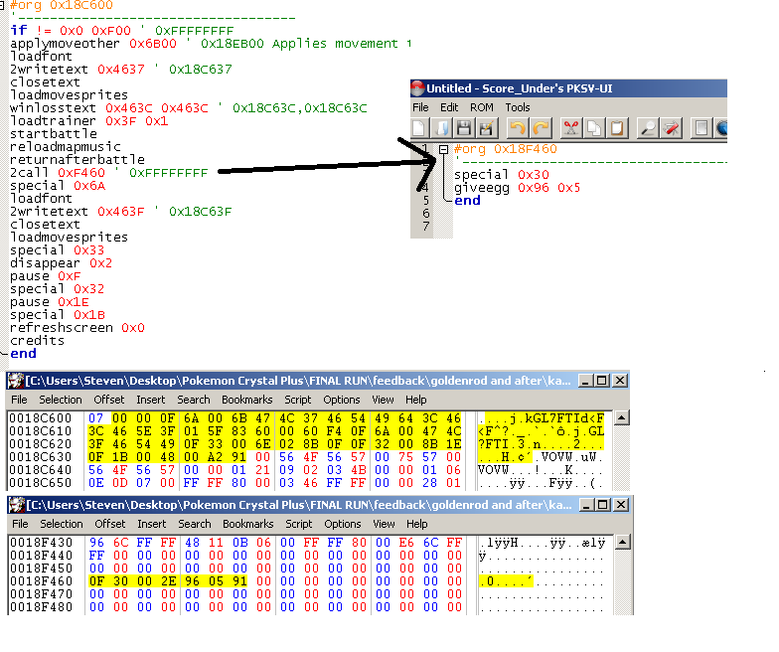779x652 pixels.
Task: Click the 'returnafterbattle' script command
Action: 78,160
